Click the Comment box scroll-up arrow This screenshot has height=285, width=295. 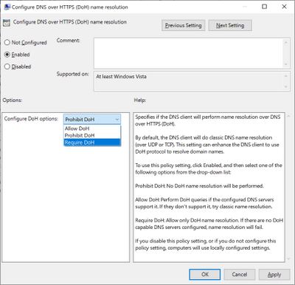(286, 43)
